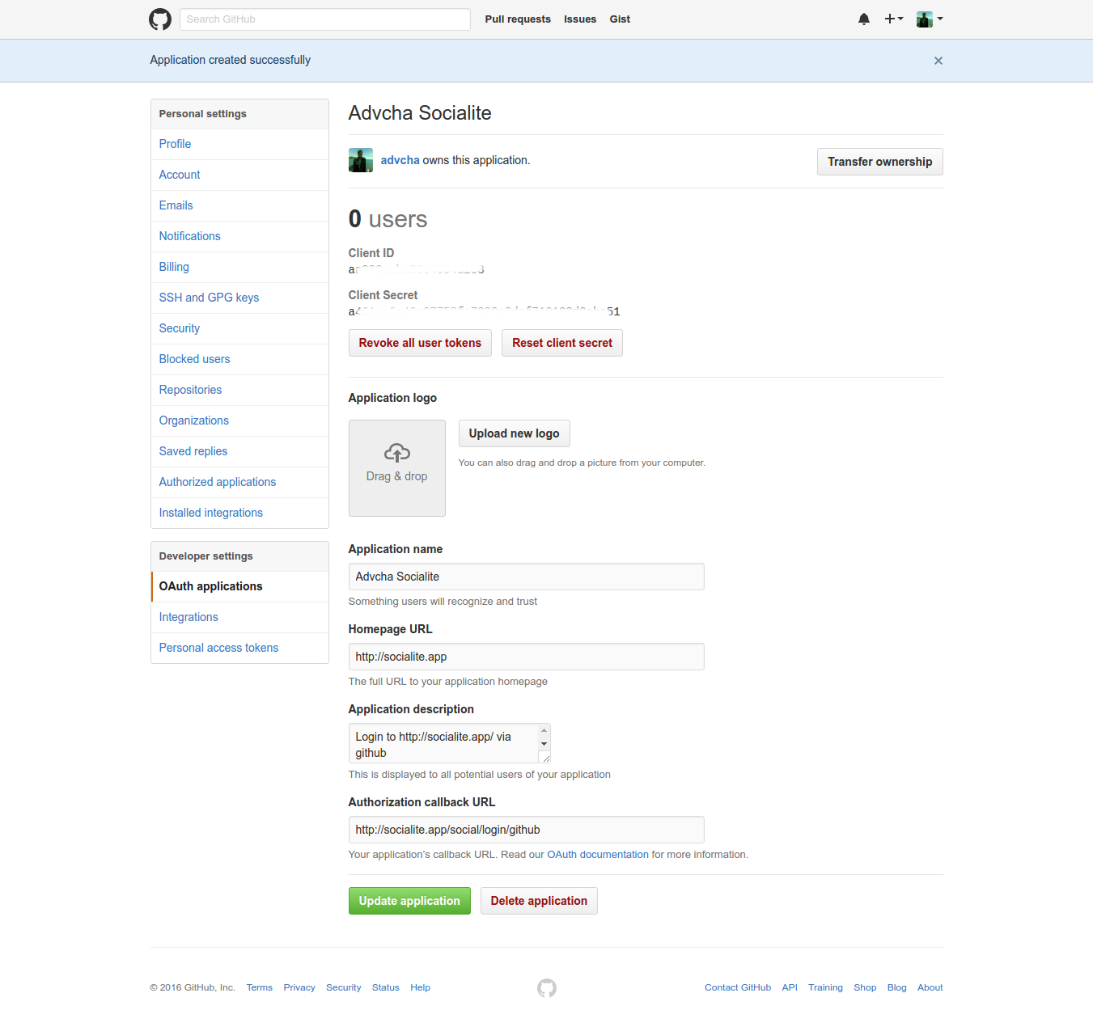
Task: Click the GitHub mark icon in footer
Action: [x=547, y=988]
